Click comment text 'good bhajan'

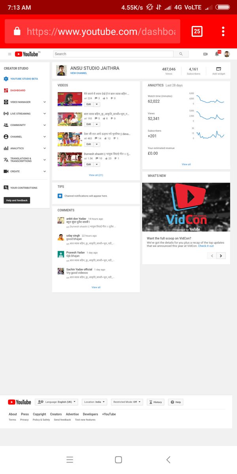click(74, 239)
